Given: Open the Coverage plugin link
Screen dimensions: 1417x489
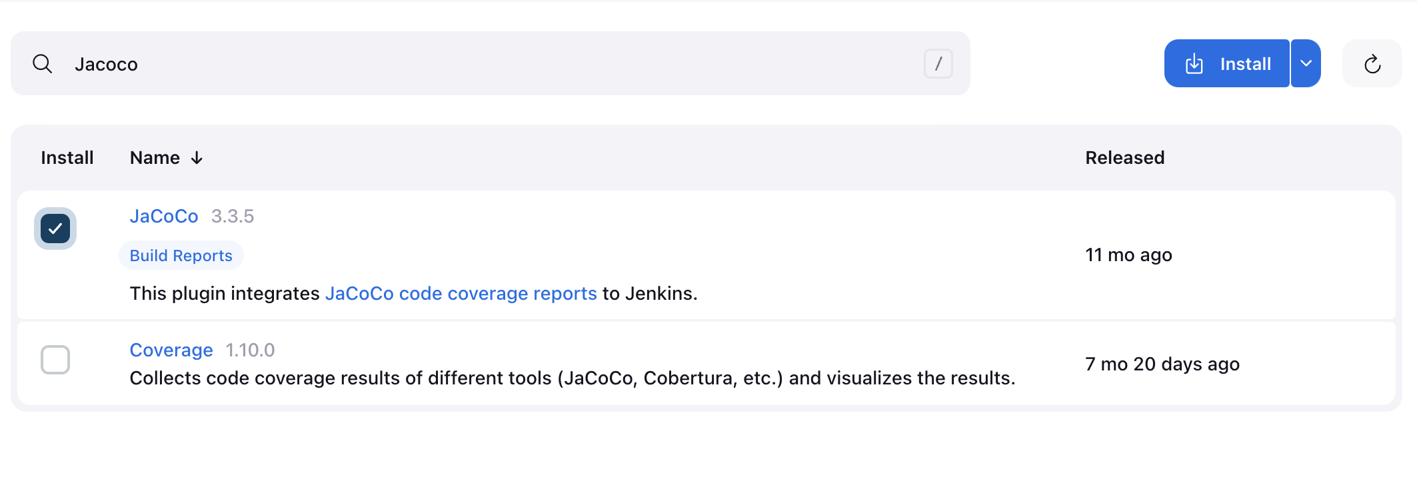Looking at the screenshot, I should (171, 350).
